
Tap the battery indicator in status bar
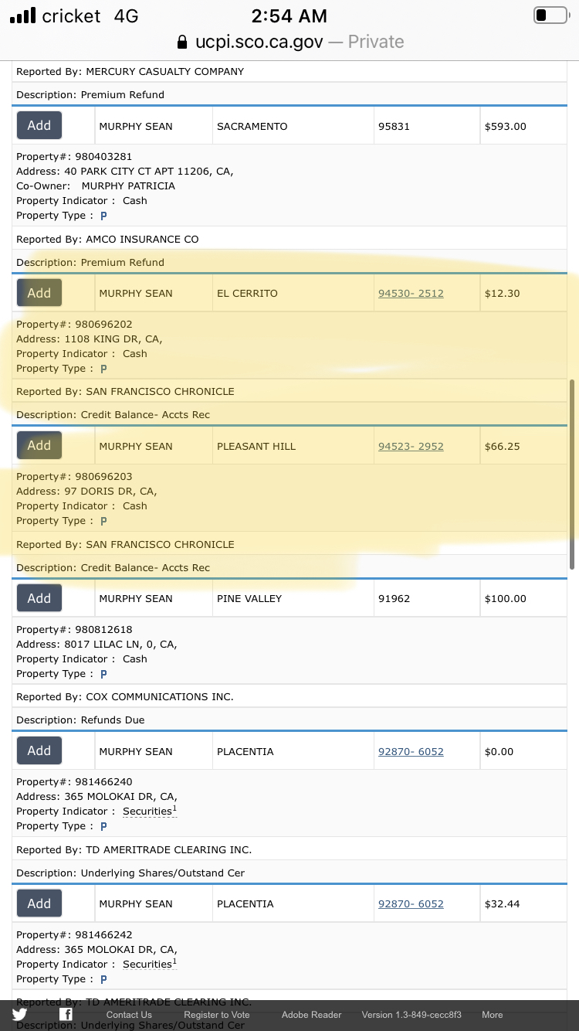pos(550,15)
